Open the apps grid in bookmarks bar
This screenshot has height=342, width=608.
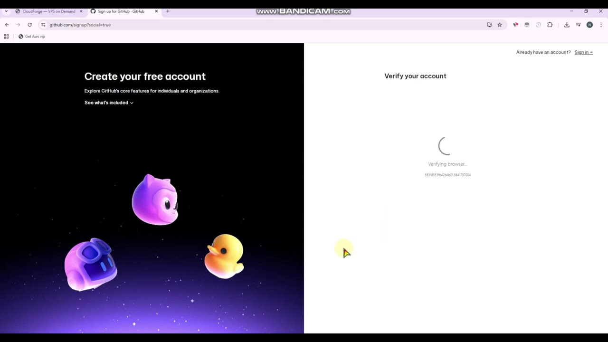point(6,37)
